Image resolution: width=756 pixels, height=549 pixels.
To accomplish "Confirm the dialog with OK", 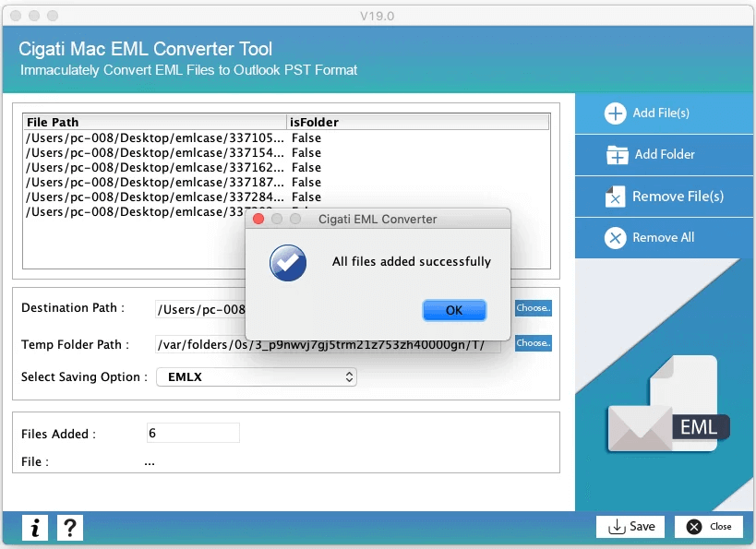I will click(454, 310).
